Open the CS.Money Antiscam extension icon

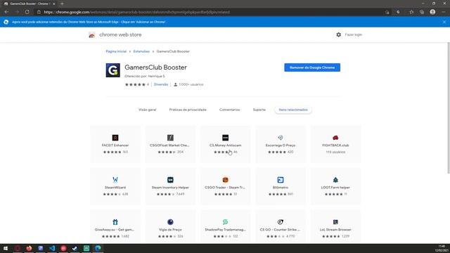pos(225,138)
